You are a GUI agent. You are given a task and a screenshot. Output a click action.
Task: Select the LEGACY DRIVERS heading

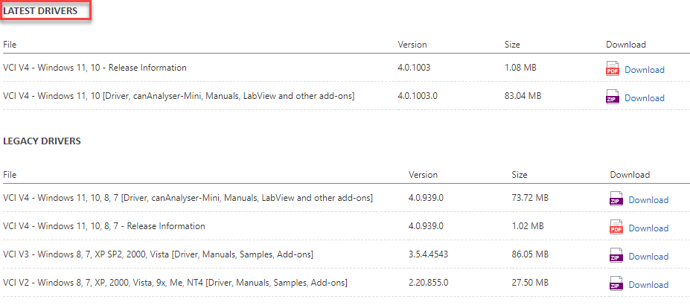pos(42,141)
